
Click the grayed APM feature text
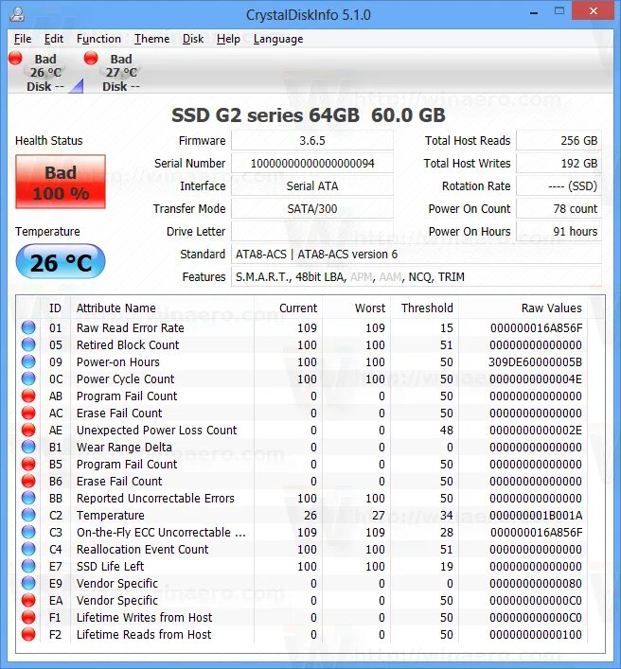tap(361, 277)
